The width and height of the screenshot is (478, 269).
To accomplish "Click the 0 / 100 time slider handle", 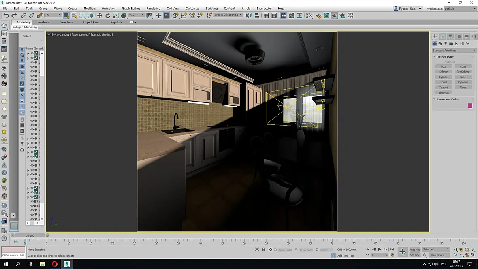I will tap(30, 235).
